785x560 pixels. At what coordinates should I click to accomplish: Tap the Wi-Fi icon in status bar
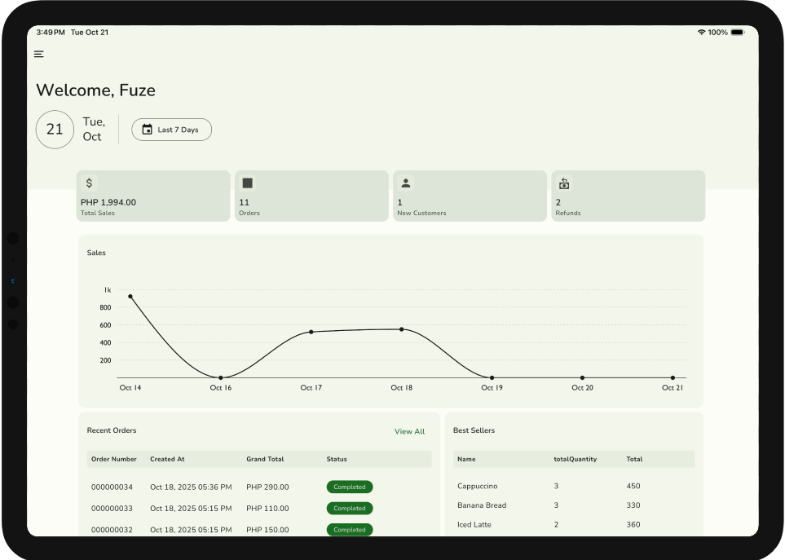coord(701,33)
